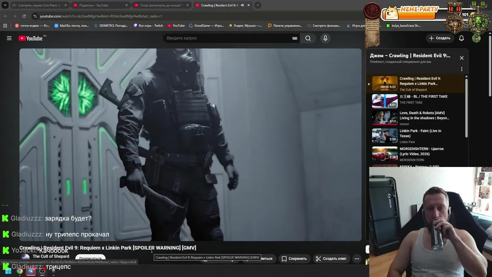This screenshot has width=492, height=277.
Task: Click the Создать button
Action: [x=440, y=38]
